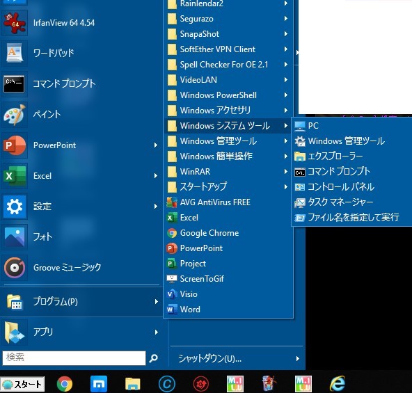412x393 pixels.
Task: Open Windows PowerShell folder
Action: [x=228, y=95]
